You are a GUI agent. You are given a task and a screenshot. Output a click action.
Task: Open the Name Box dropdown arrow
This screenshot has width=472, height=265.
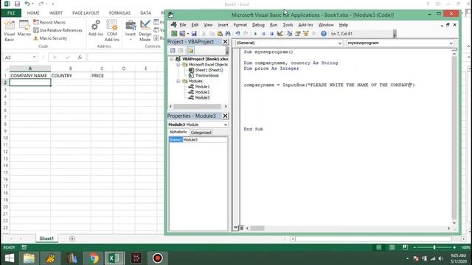click(35, 57)
